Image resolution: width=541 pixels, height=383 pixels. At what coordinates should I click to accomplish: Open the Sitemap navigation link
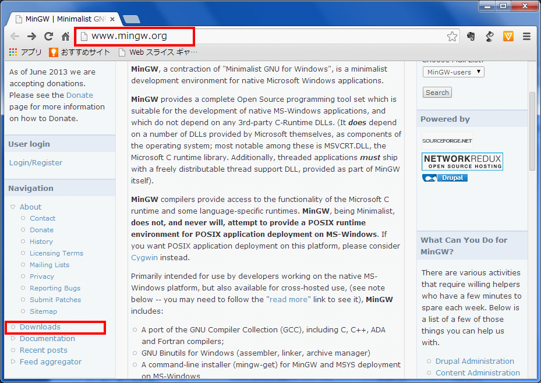[43, 311]
